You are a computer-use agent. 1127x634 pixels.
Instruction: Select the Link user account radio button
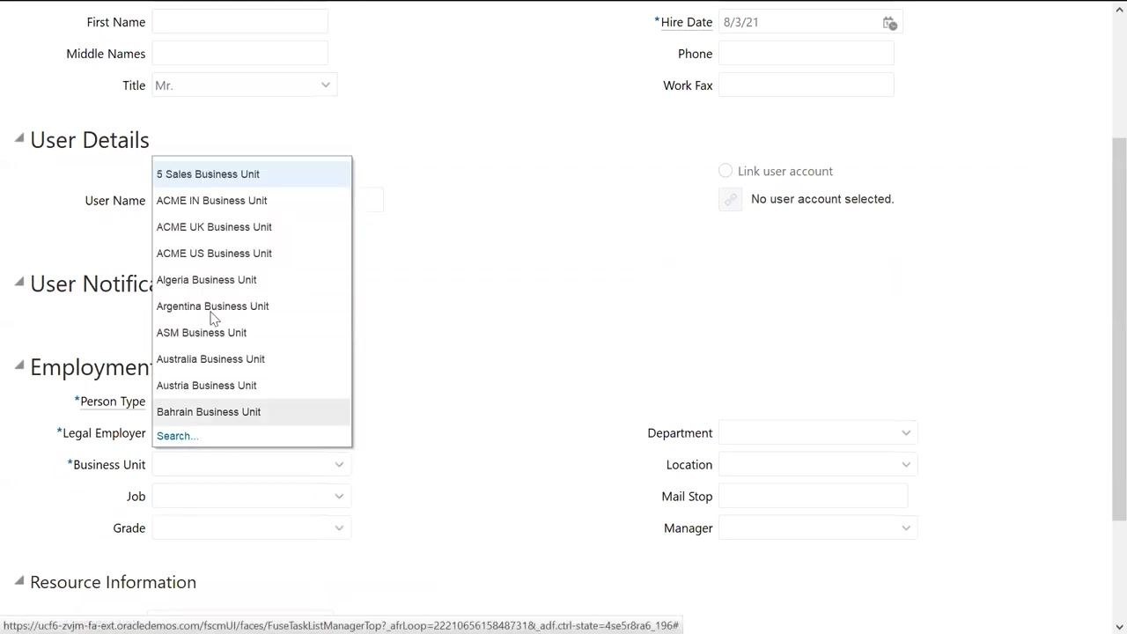point(726,171)
